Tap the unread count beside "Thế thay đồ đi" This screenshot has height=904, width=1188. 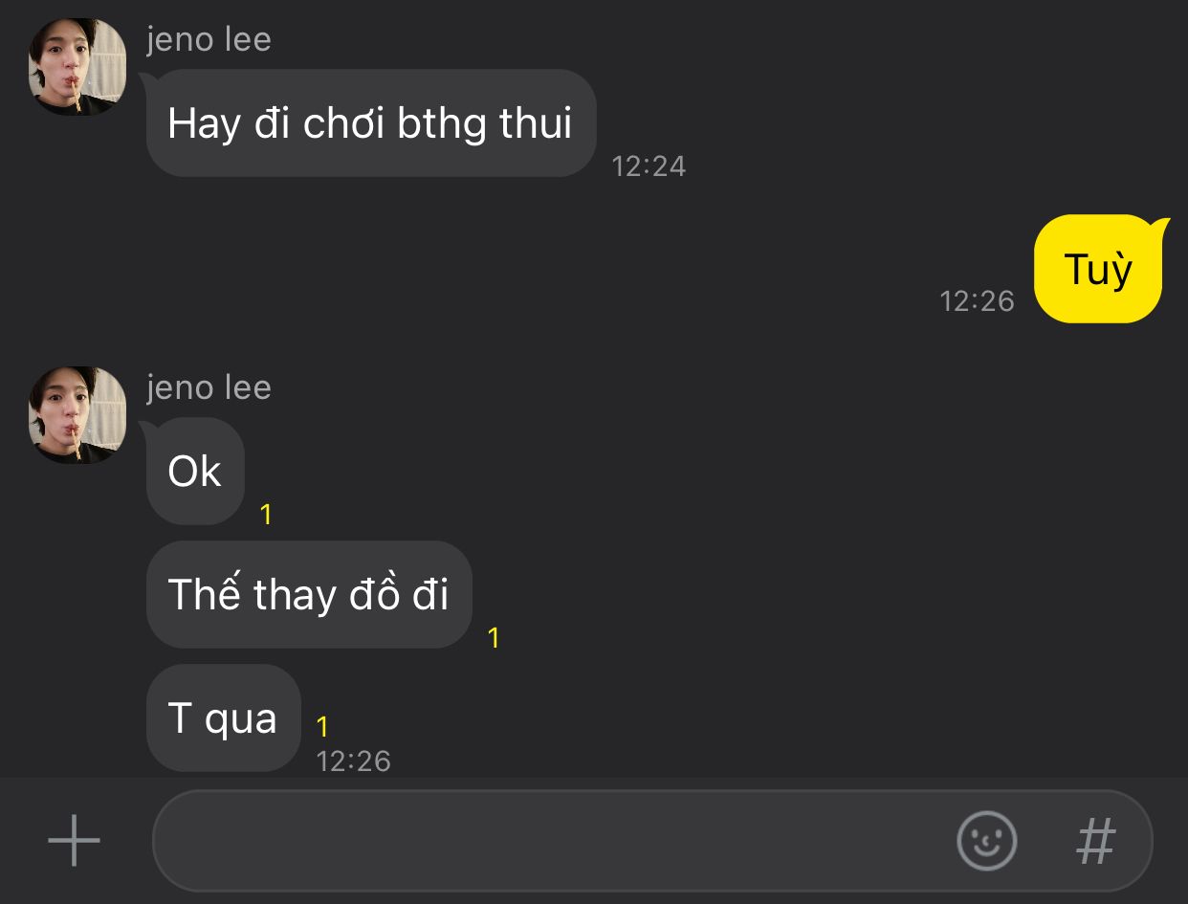(x=494, y=638)
